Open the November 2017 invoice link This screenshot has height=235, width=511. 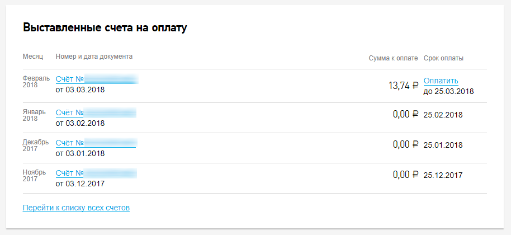96,174
